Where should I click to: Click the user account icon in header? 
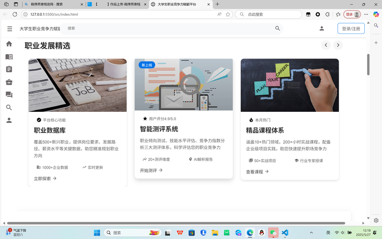321,29
